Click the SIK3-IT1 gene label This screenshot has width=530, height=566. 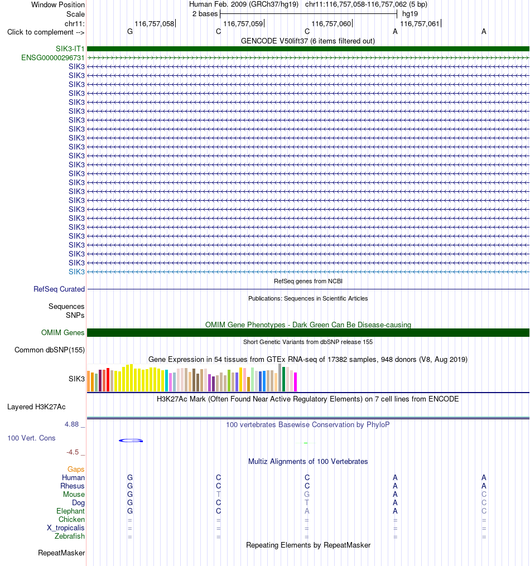pyautogui.click(x=70, y=49)
